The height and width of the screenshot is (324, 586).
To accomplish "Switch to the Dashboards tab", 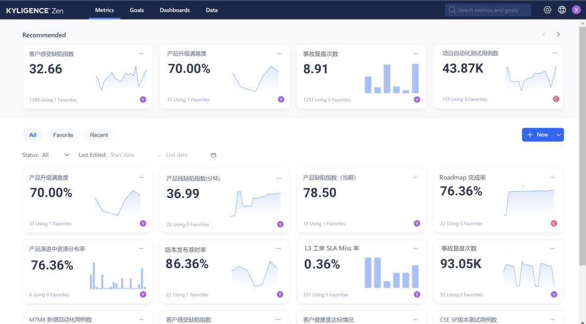I will (175, 10).
